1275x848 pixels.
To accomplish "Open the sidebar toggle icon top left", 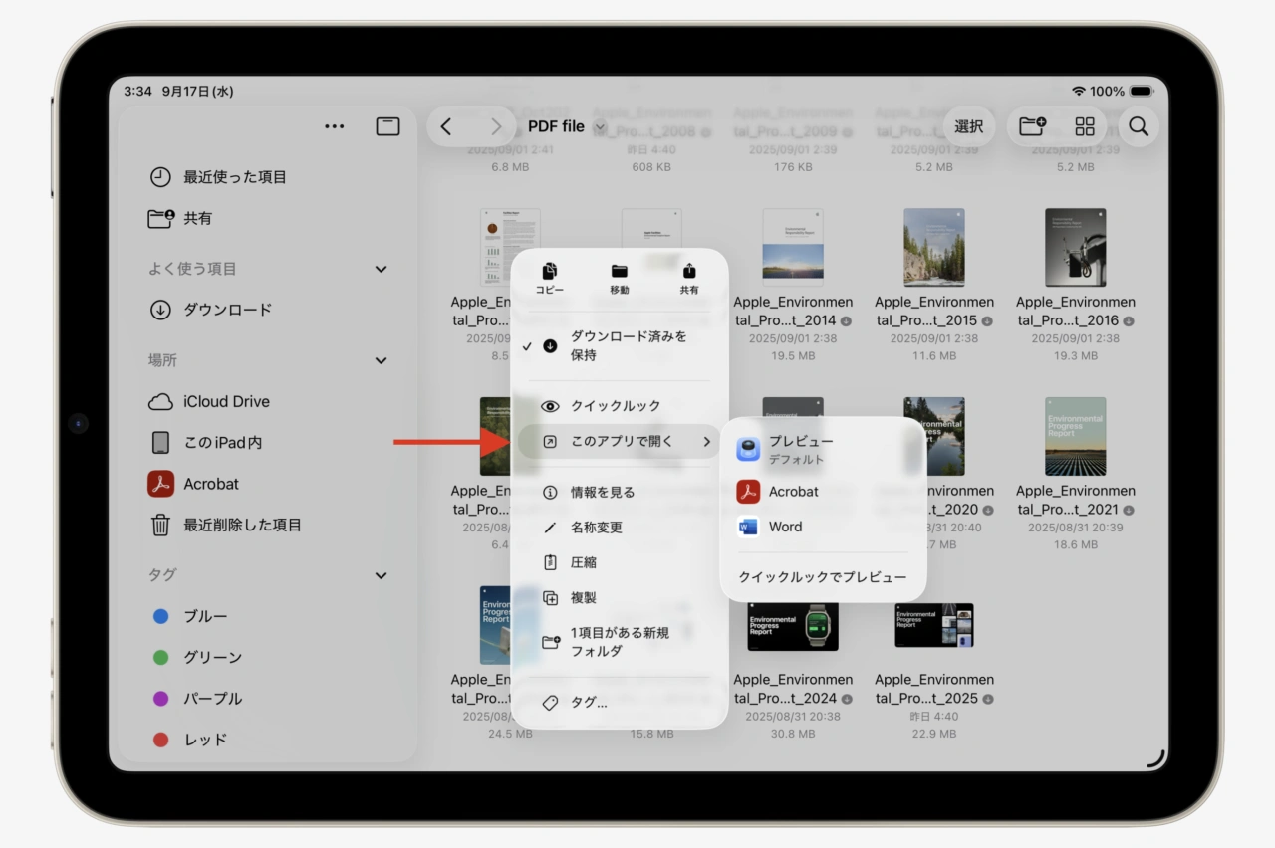I will point(387,126).
